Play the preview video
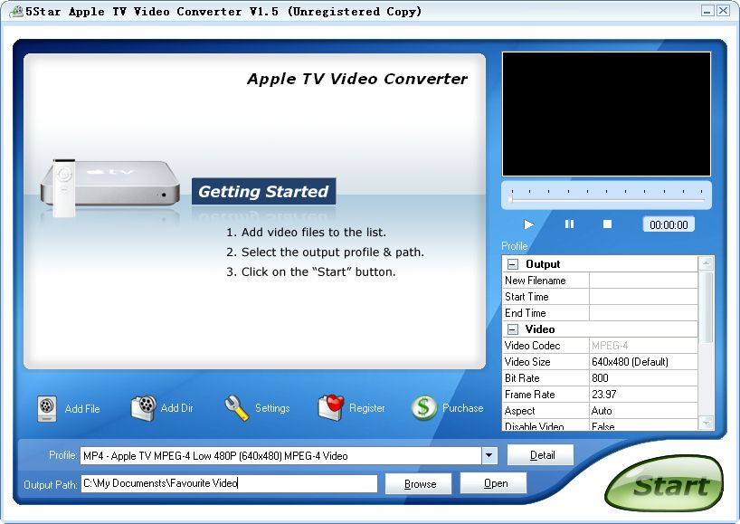This screenshot has height=524, width=740. [x=528, y=224]
